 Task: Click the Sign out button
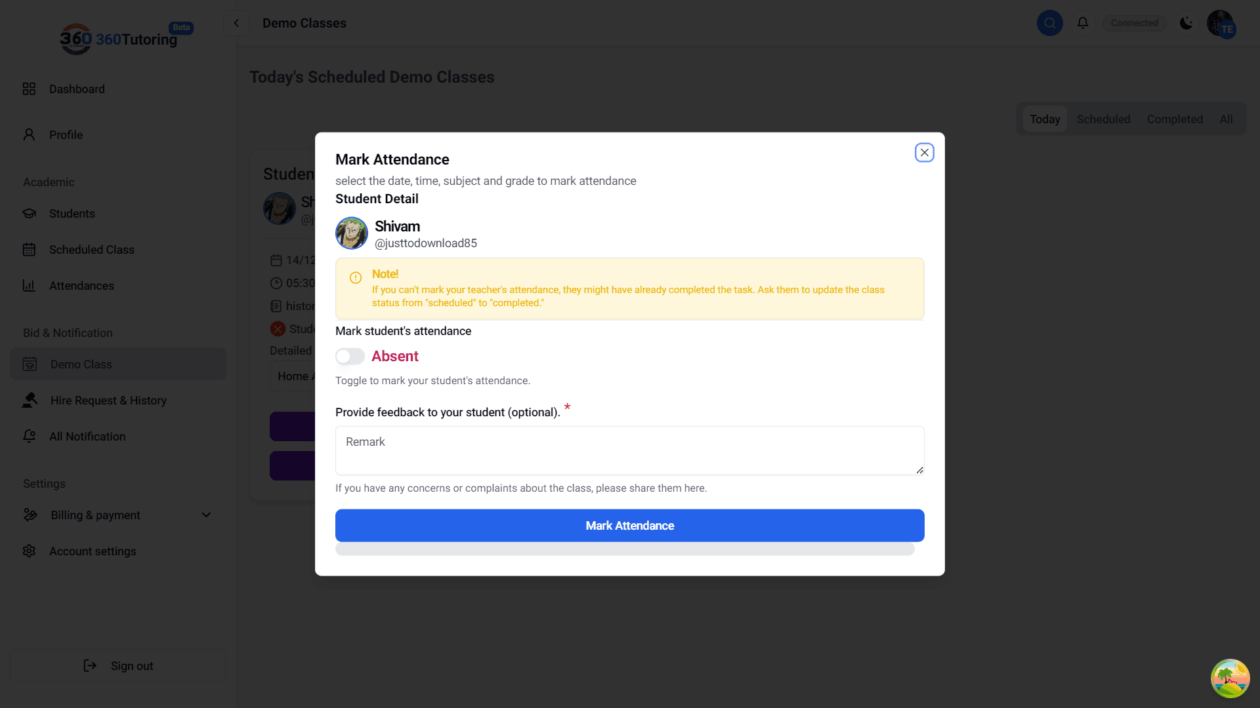point(118,666)
